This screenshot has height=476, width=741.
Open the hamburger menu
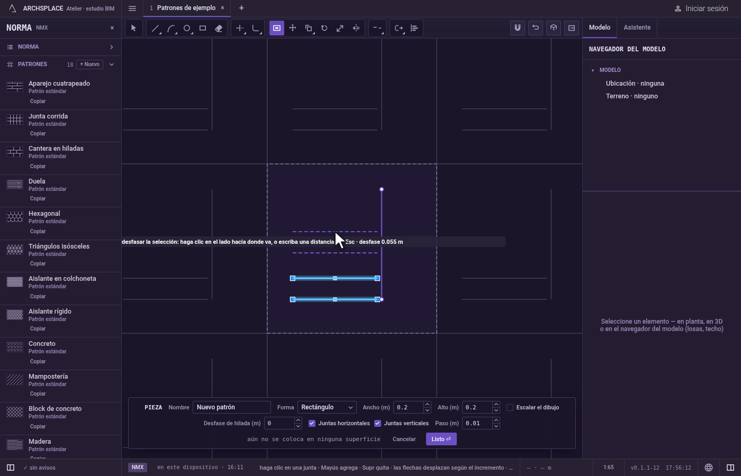(x=132, y=8)
